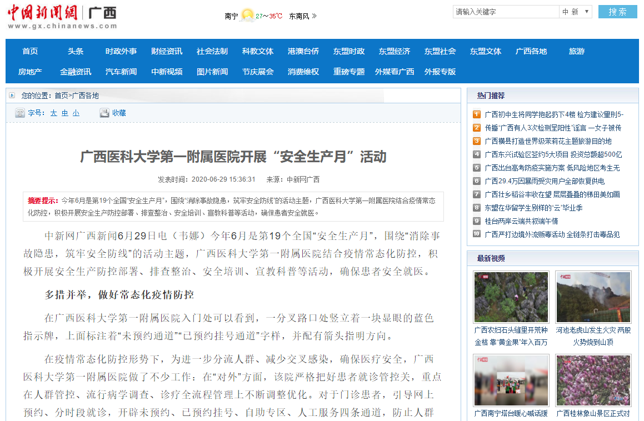Click the 收藏 printer icon

coord(104,113)
